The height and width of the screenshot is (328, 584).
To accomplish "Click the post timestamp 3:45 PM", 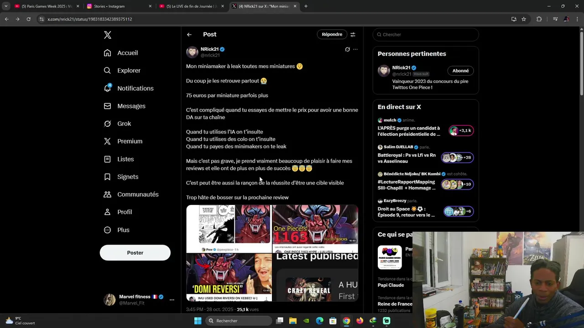I will tap(195, 309).
